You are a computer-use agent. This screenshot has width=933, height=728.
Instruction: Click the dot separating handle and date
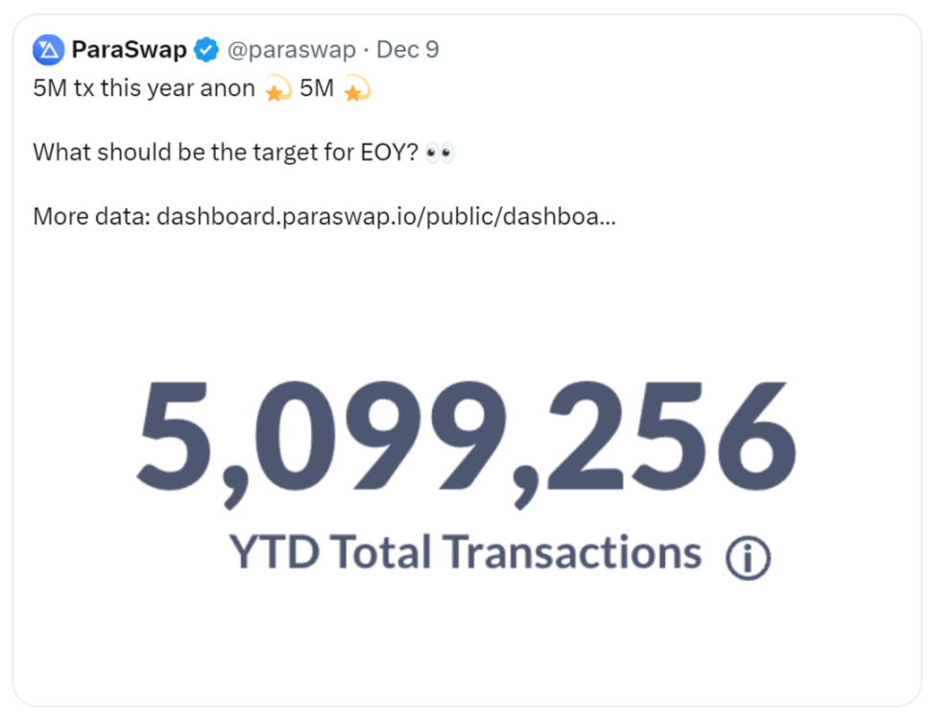tap(366, 50)
